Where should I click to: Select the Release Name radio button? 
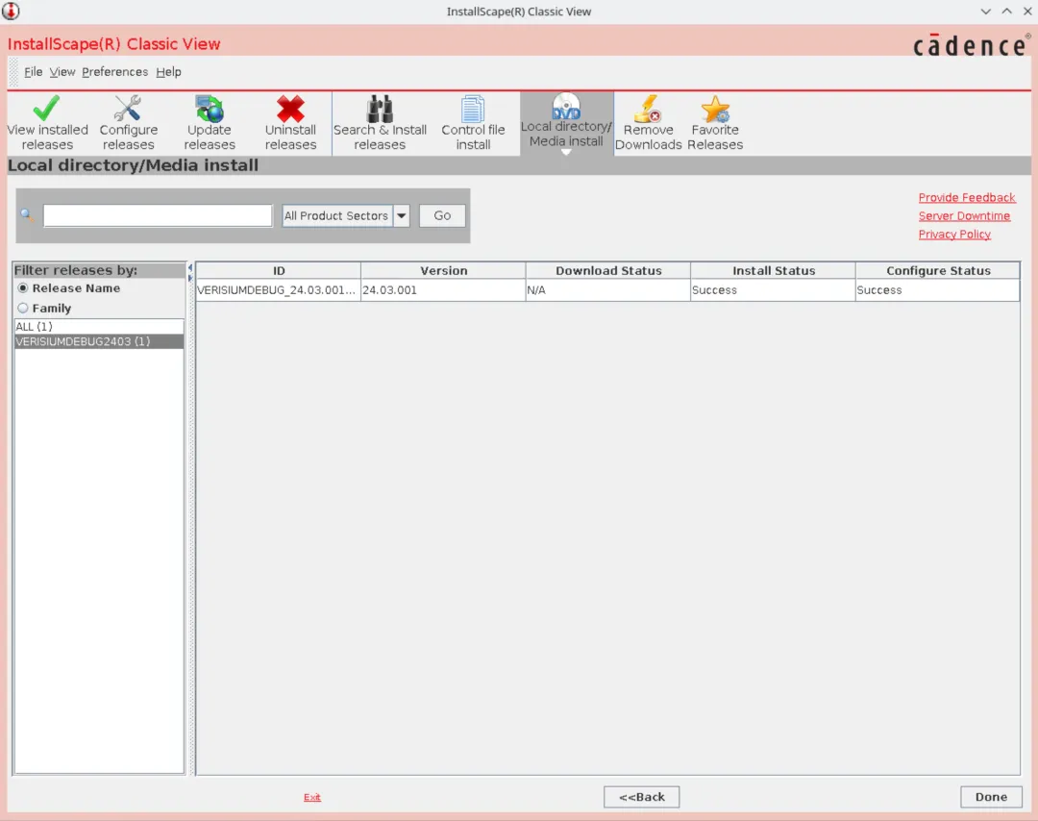tap(23, 288)
